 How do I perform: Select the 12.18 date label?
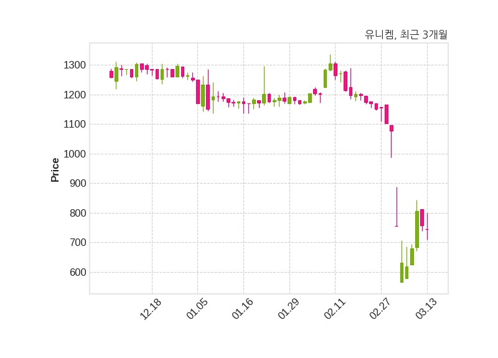pos(151,309)
